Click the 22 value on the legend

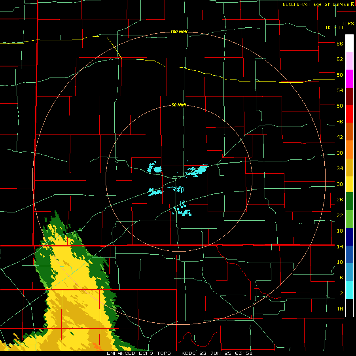click(x=340, y=216)
